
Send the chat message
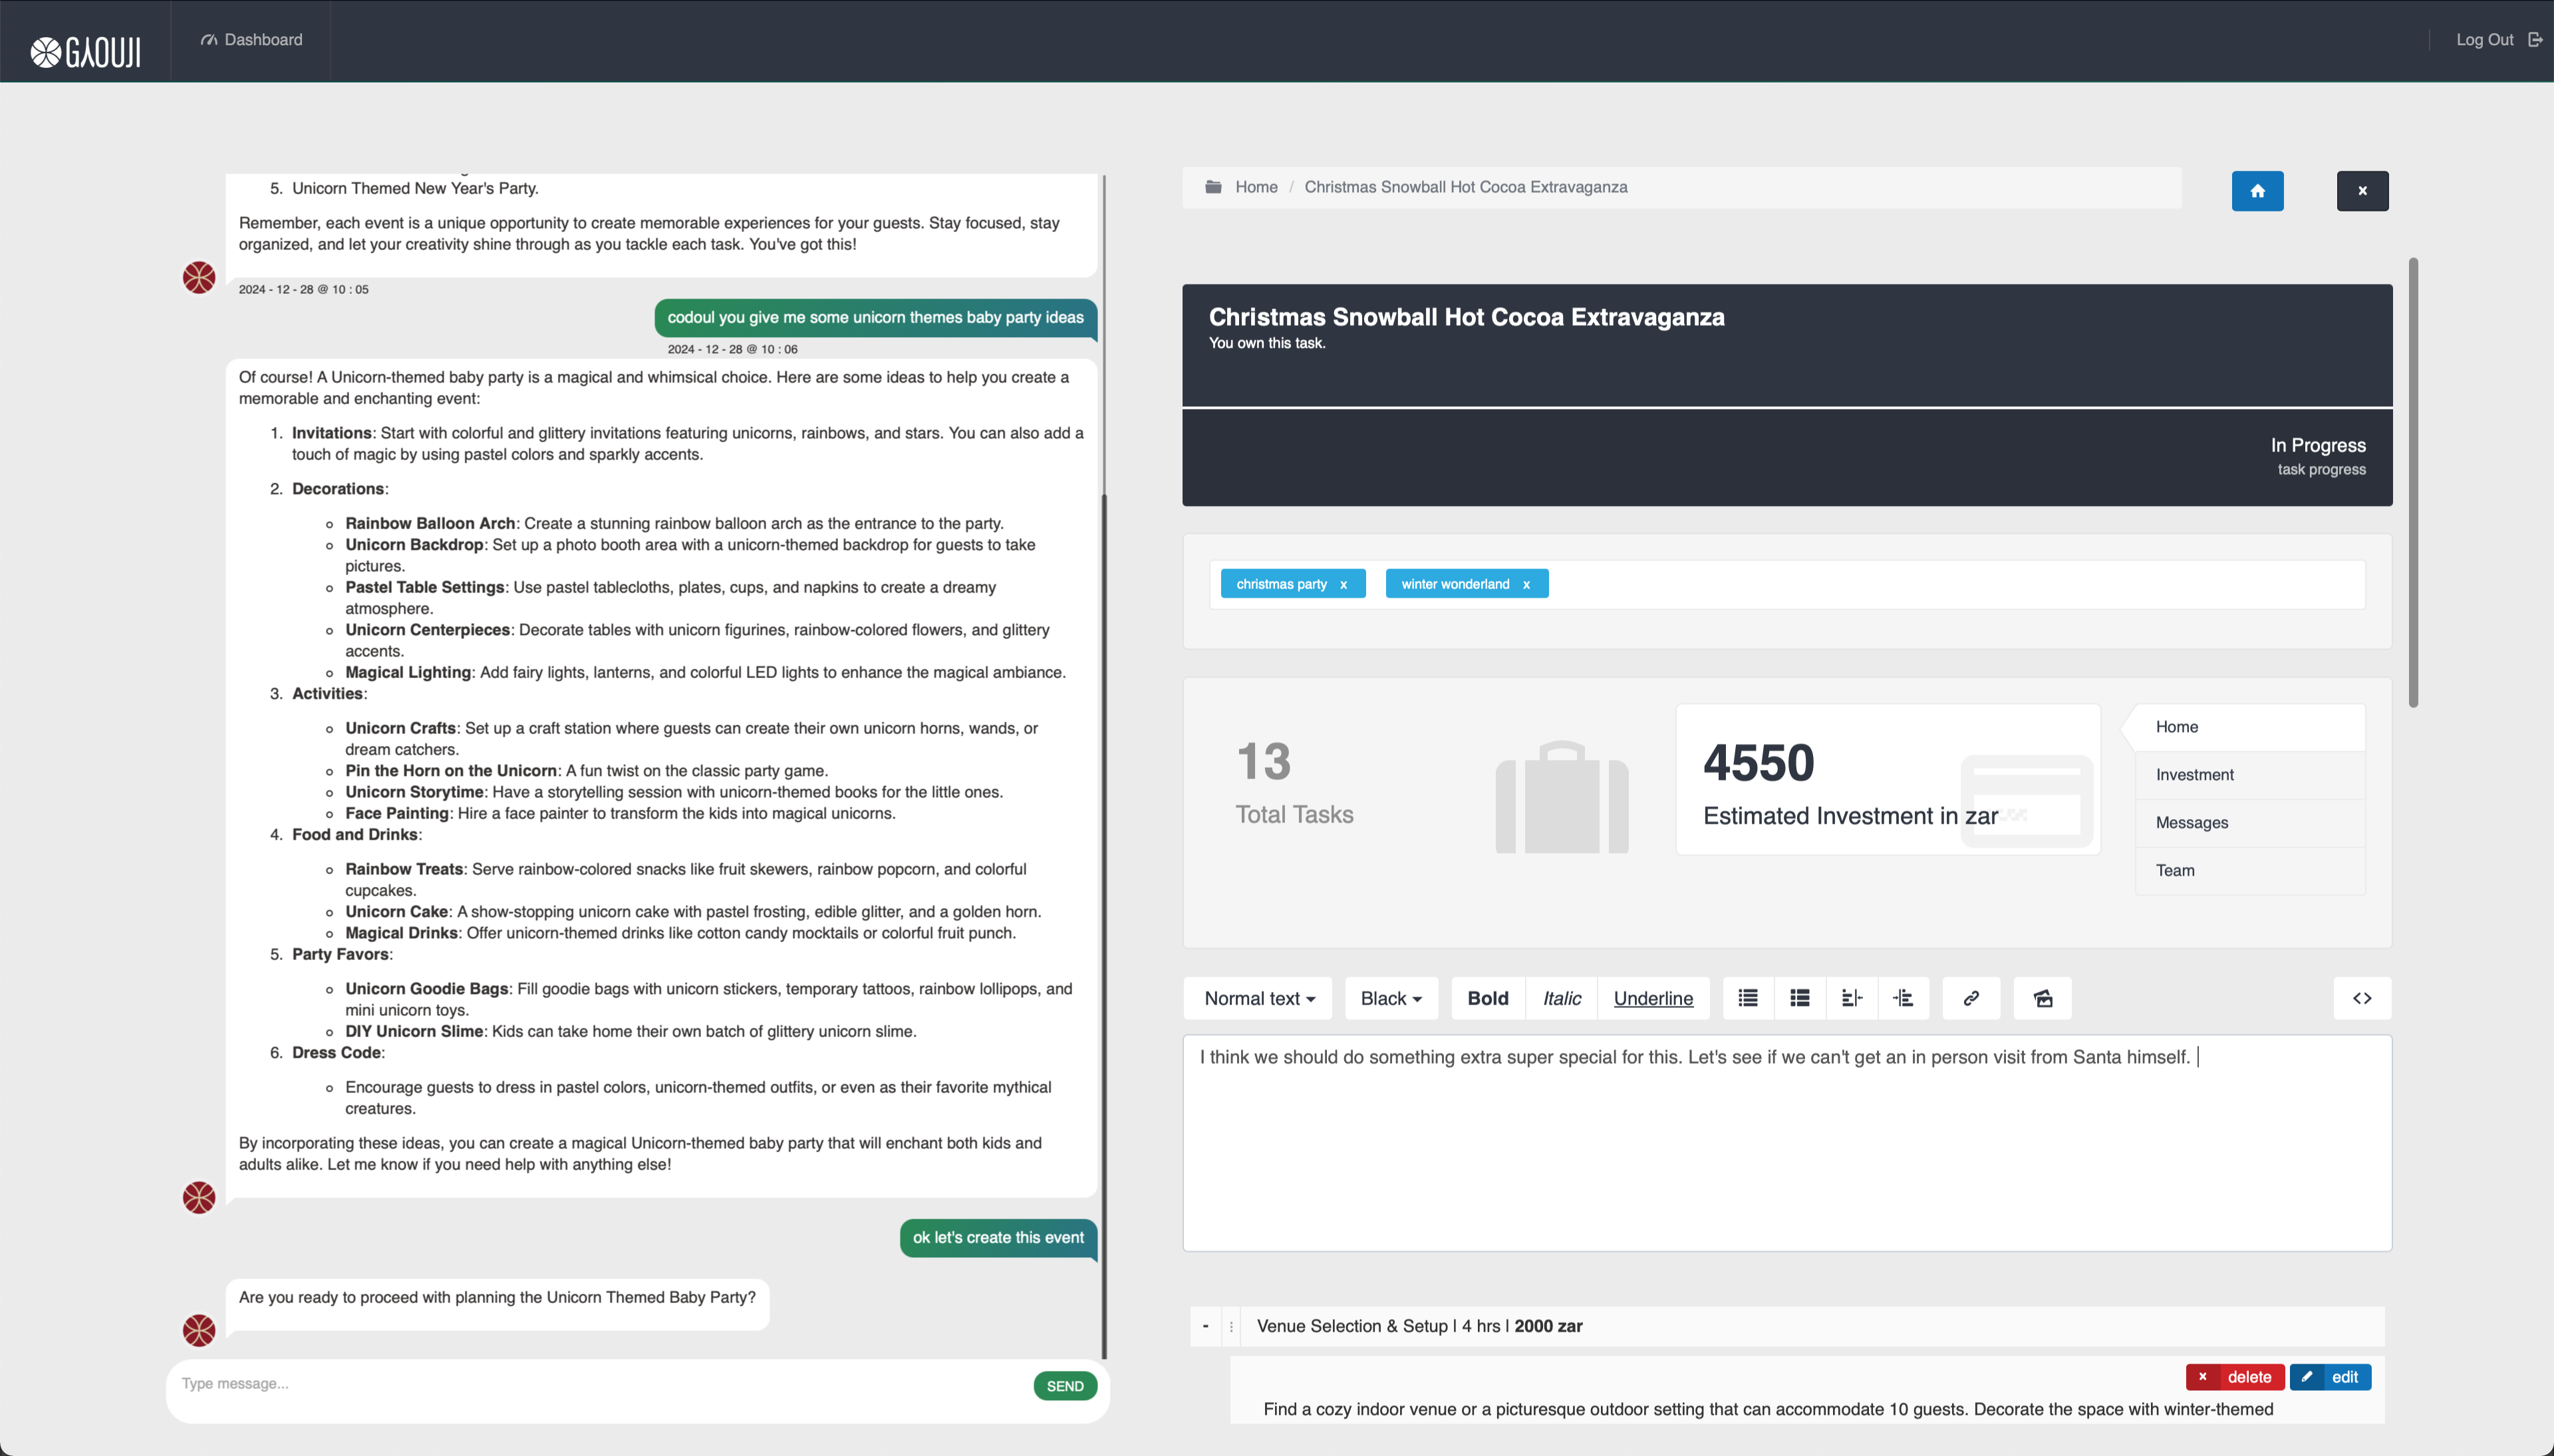pyautogui.click(x=1064, y=1386)
